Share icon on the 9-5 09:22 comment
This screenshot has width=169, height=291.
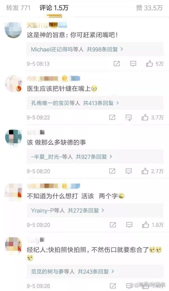click(112, 117)
